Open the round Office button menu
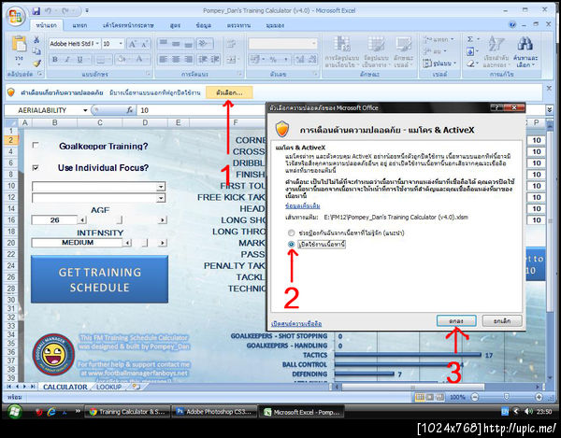Viewport: 561px width, 438px height. 15,17
